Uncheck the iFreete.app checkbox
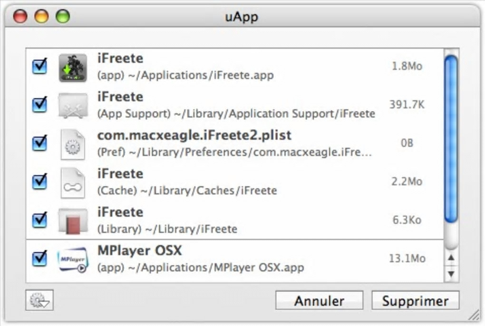This screenshot has width=485, height=326. pyautogui.click(x=40, y=66)
